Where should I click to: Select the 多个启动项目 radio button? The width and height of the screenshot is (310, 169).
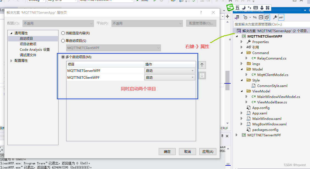click(x=63, y=57)
